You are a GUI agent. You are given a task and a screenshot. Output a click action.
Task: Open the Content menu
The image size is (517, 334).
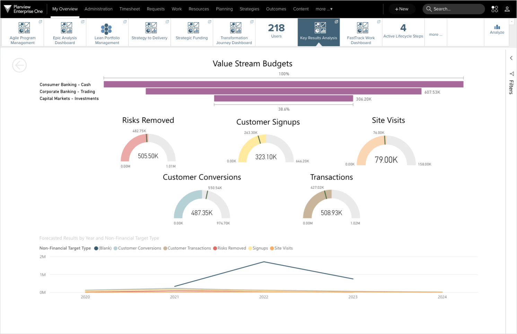(301, 9)
